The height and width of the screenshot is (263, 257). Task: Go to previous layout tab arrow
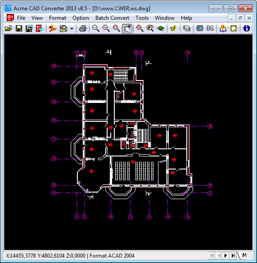tap(219, 256)
